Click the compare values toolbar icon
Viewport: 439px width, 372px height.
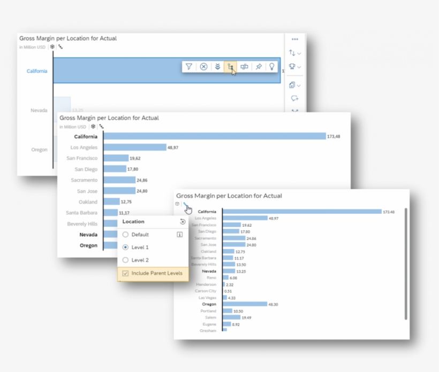coord(245,67)
